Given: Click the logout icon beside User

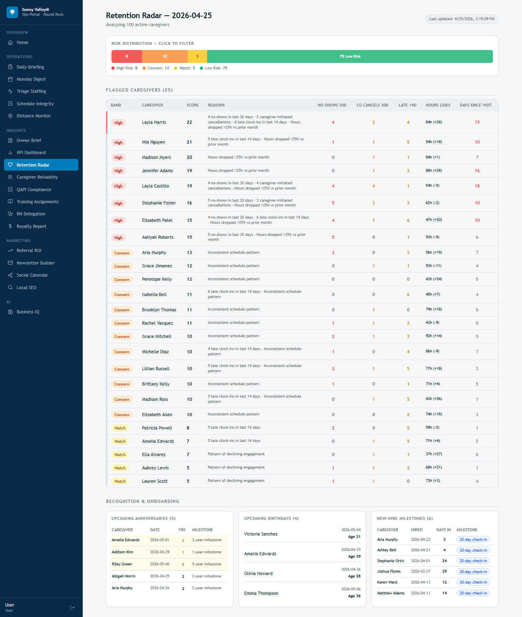Looking at the screenshot, I should 73,607.
